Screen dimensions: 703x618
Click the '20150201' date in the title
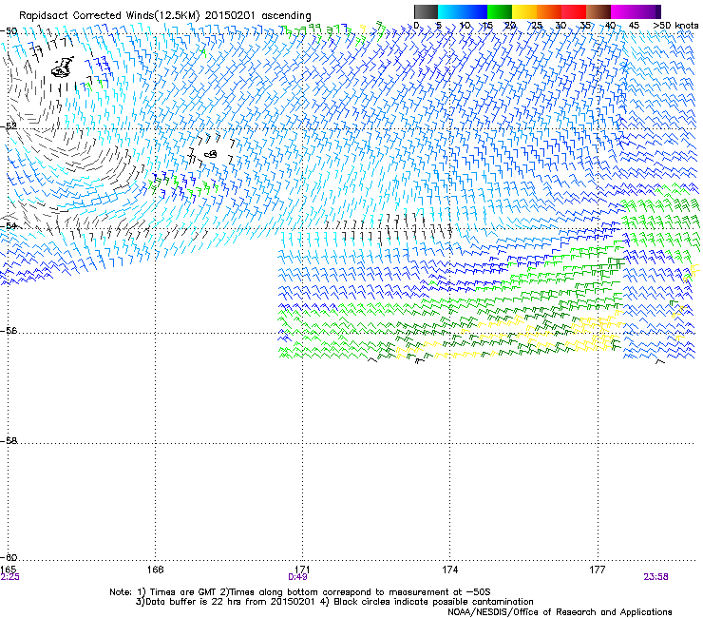[x=230, y=15]
